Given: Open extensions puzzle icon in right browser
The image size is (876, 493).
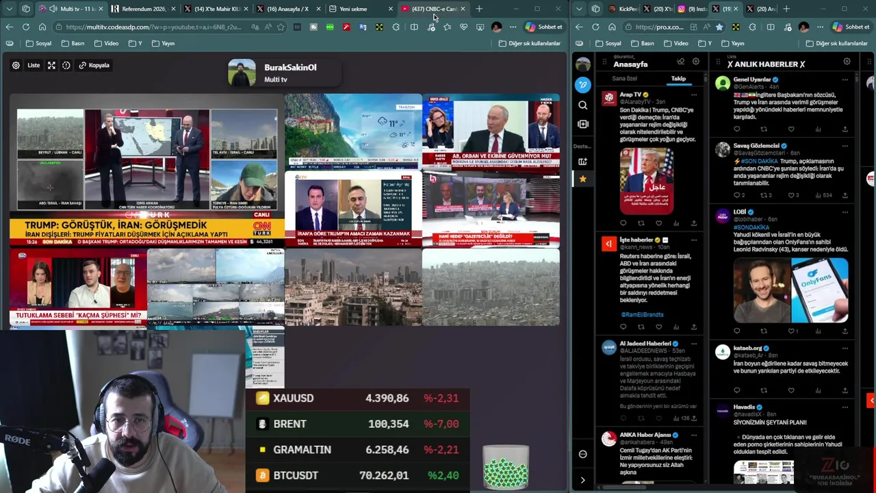Looking at the screenshot, I should (x=752, y=27).
